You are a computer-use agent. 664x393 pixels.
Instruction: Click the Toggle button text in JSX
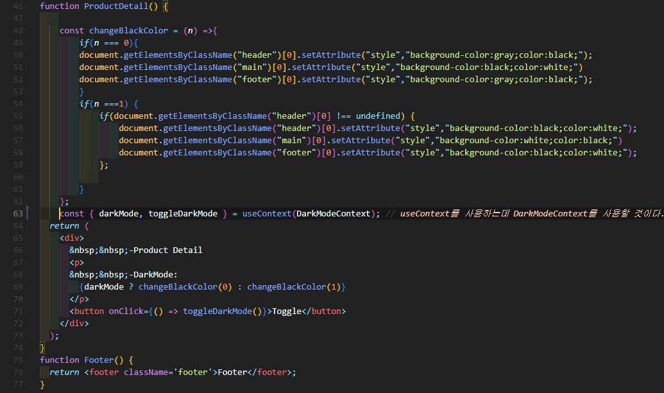(x=289, y=311)
